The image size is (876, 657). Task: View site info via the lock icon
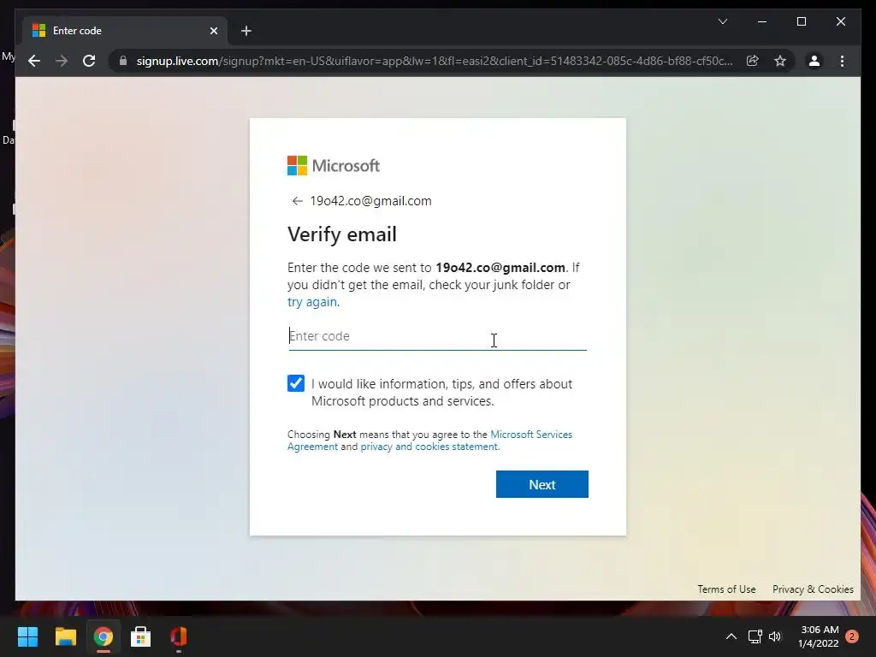click(123, 61)
